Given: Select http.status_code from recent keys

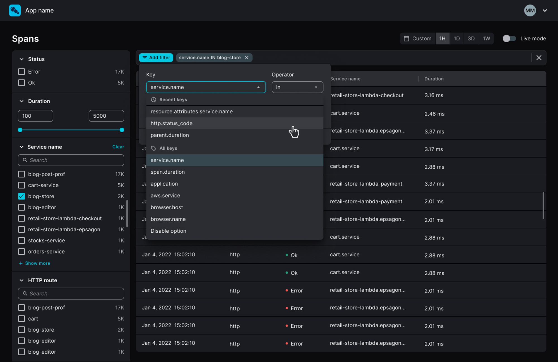Looking at the screenshot, I should tap(172, 123).
